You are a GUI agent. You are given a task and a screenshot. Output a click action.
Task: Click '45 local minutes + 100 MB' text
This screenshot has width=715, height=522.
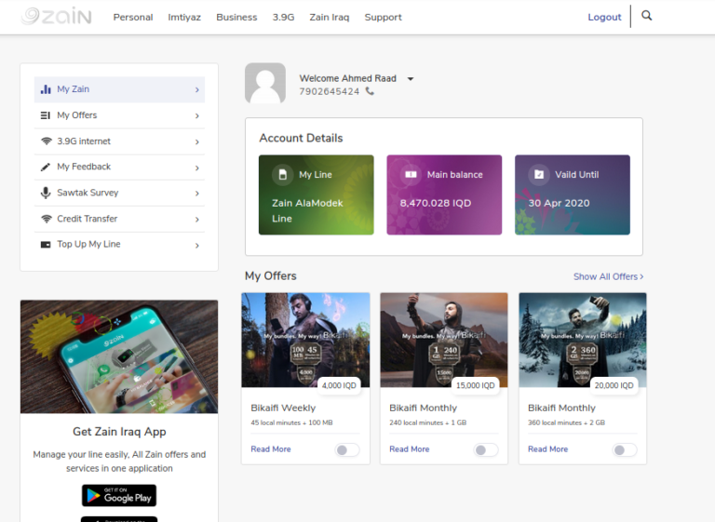tap(291, 422)
